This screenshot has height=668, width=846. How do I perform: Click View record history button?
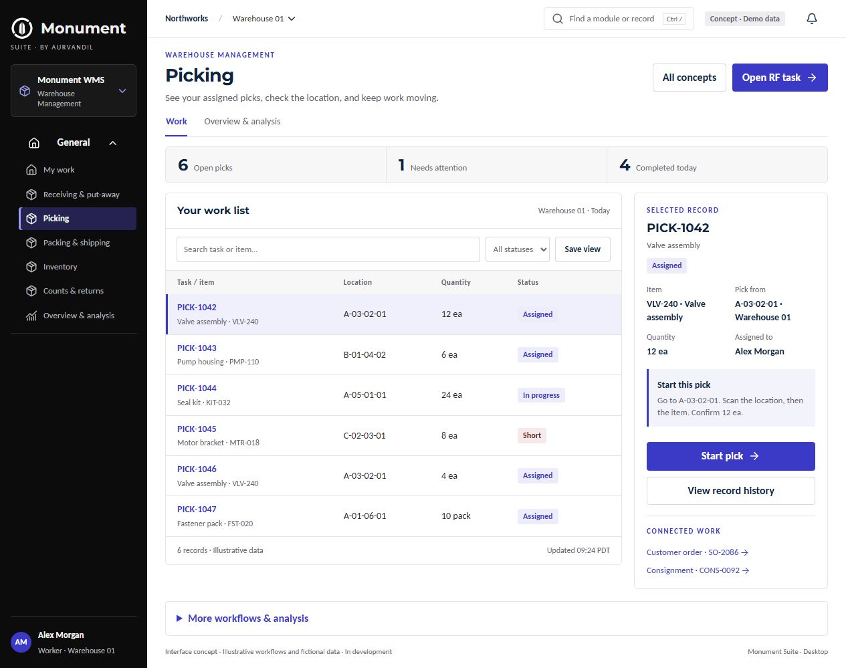point(731,491)
